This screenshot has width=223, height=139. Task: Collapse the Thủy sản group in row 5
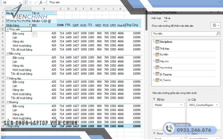pos(8,29)
